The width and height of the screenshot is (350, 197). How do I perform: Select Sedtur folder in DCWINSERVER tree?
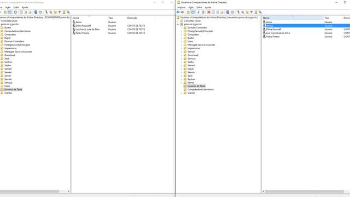pyautogui.click(x=8, y=66)
